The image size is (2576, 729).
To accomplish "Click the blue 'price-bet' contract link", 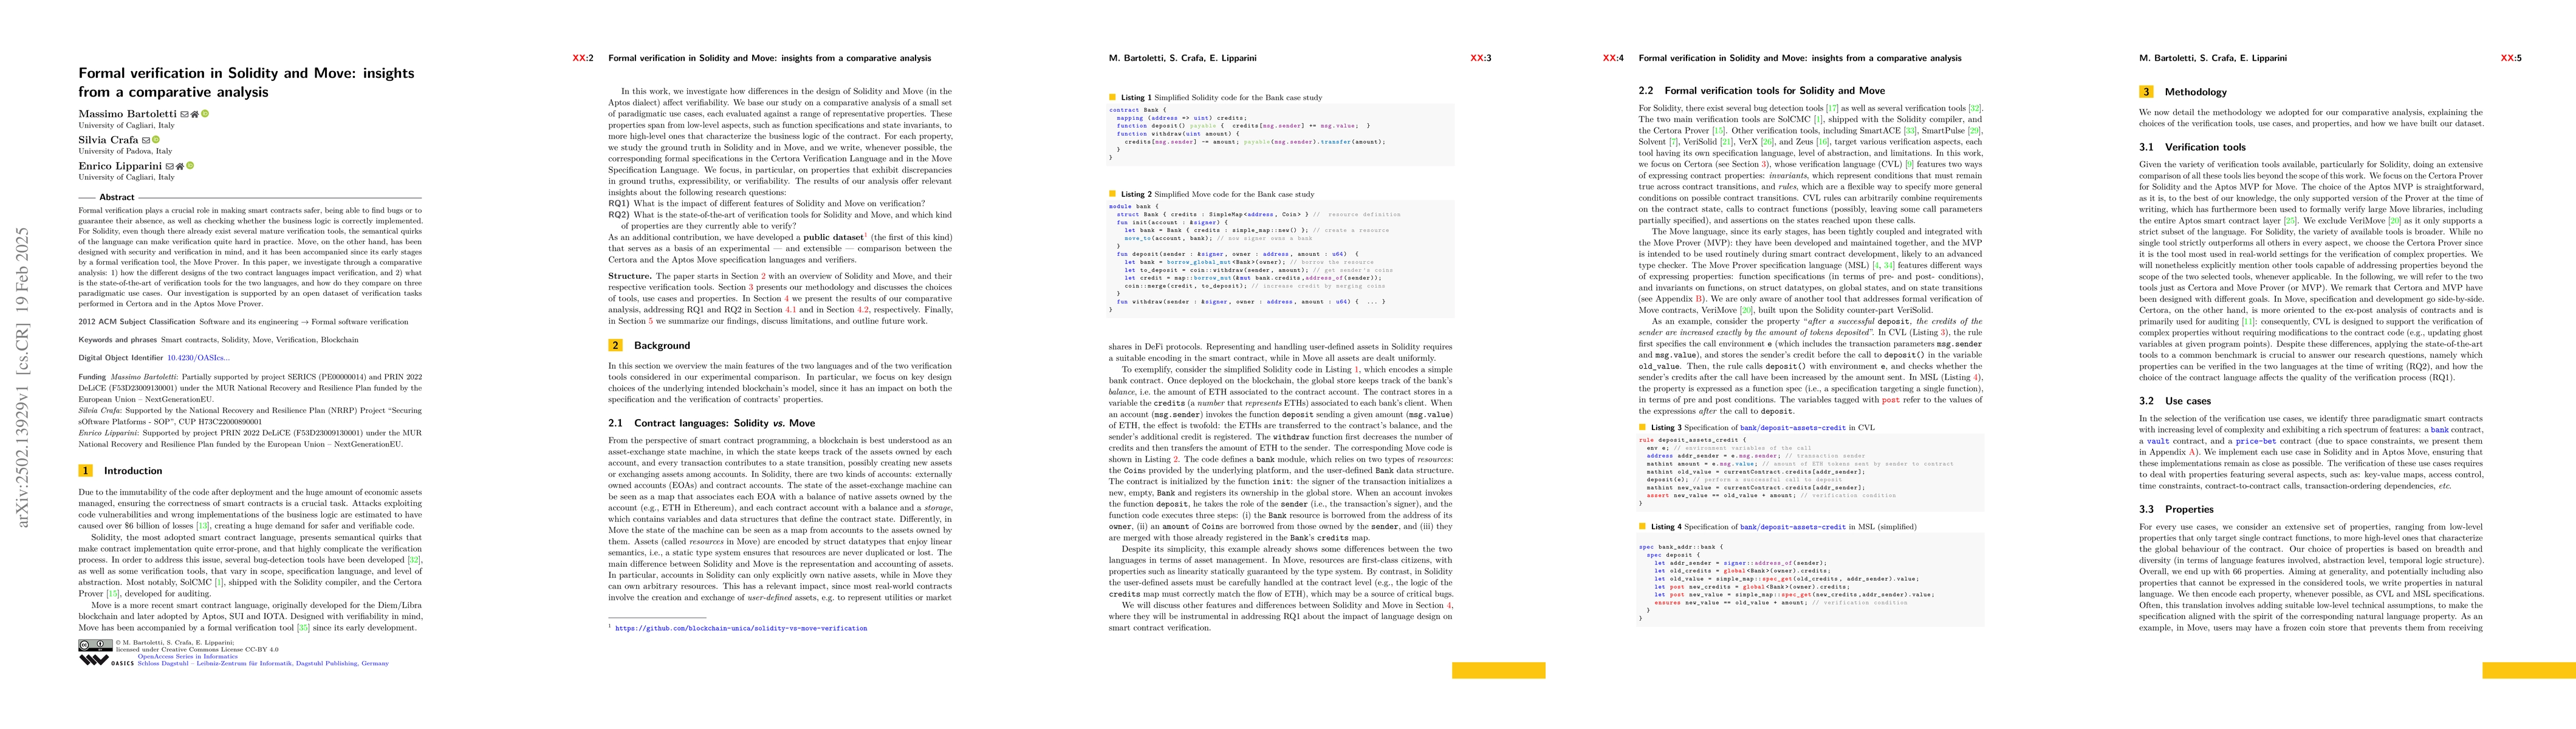I will tap(2257, 442).
